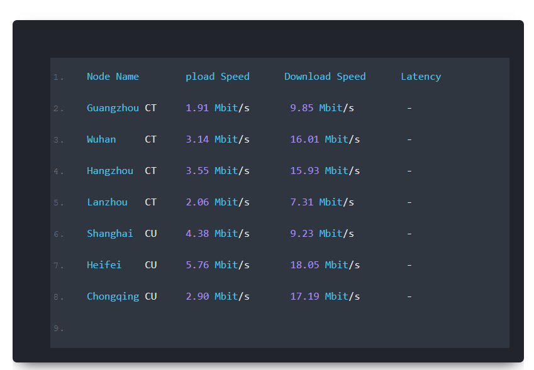Click the Latency column header
The height and width of the screenshot is (370, 534).
click(421, 76)
